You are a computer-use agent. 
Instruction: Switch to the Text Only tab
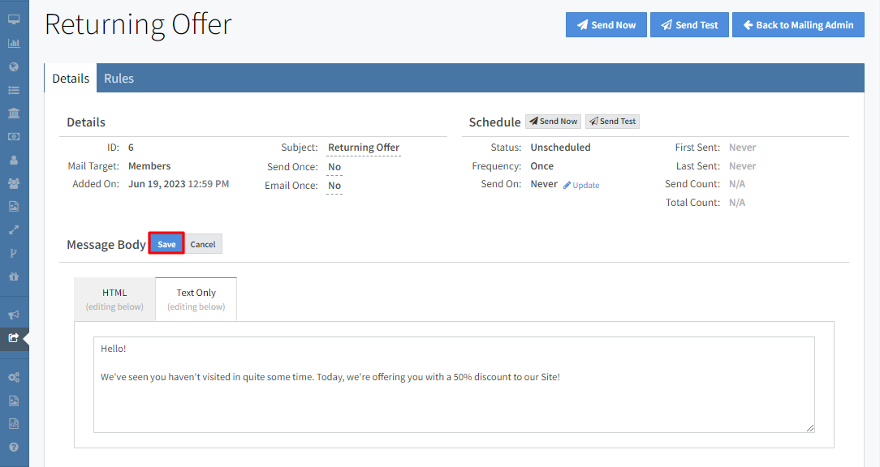[196, 299]
